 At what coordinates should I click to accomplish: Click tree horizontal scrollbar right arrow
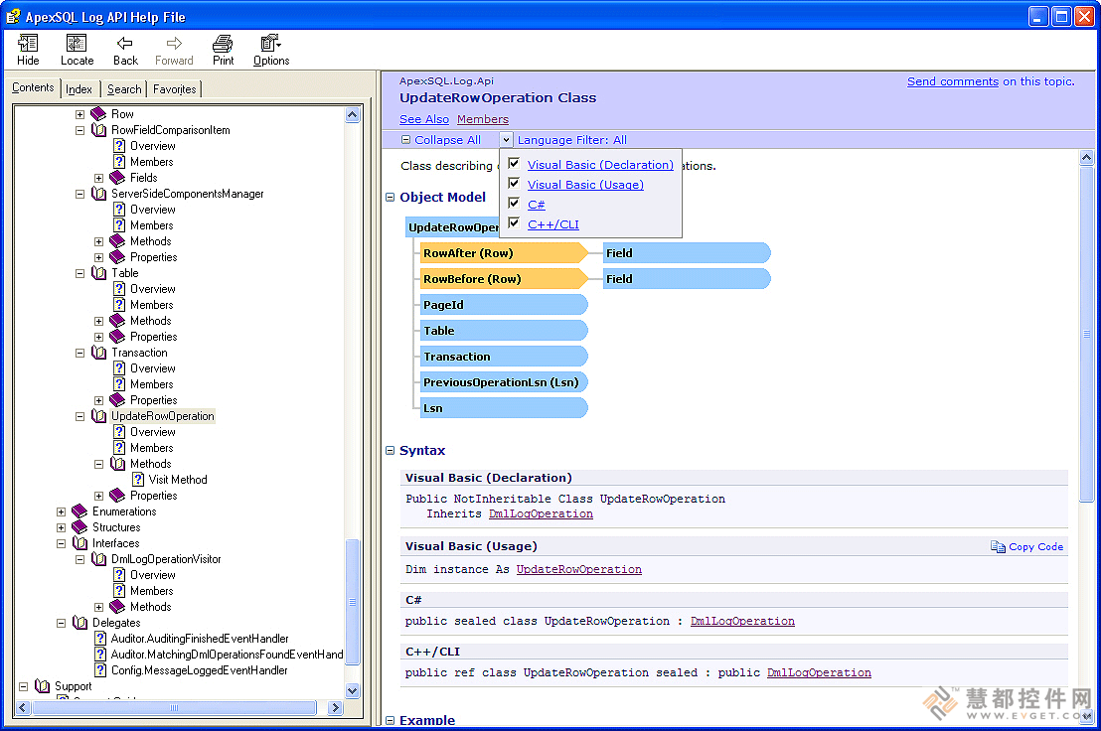[335, 708]
